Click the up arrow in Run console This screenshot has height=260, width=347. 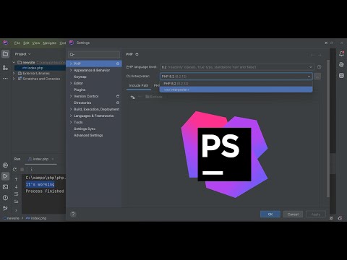16,179
